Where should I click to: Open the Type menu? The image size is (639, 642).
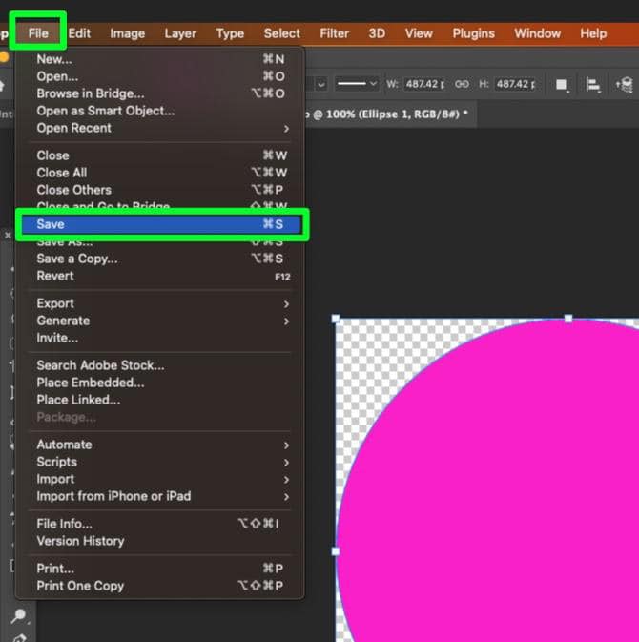coord(230,33)
